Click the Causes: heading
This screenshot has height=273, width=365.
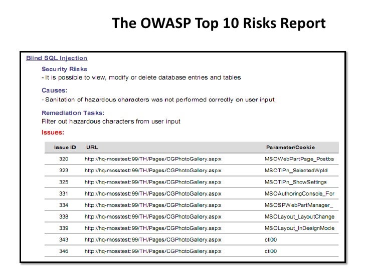(x=54, y=90)
